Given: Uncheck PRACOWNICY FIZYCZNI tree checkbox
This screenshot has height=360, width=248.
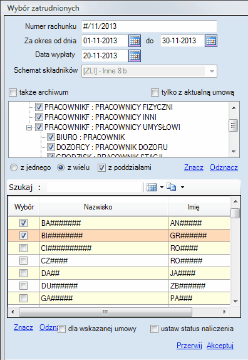Looking at the screenshot, I should (39, 107).
